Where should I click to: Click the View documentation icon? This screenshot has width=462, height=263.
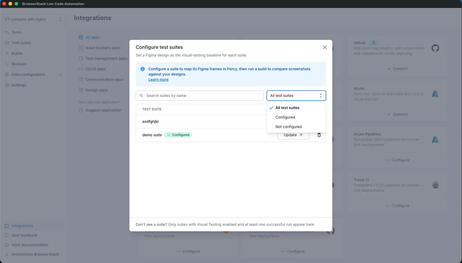(x=7, y=245)
